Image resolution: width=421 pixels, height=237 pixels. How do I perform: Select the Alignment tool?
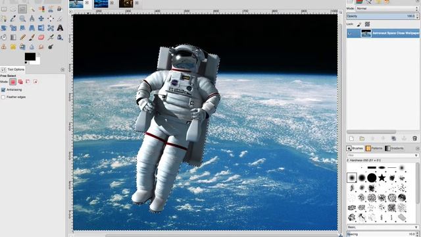coord(51,18)
